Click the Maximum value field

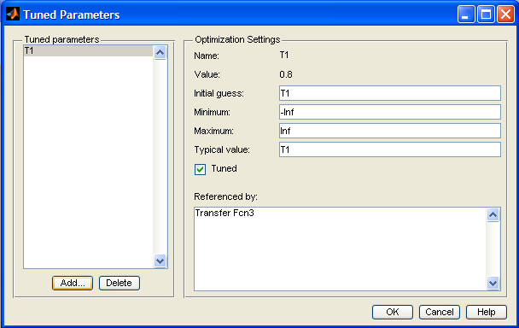click(x=390, y=131)
